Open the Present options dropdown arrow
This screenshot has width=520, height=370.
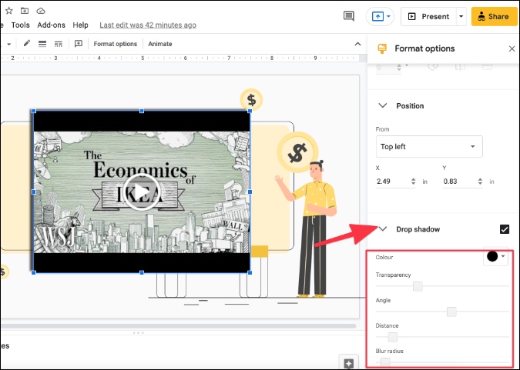coord(461,16)
